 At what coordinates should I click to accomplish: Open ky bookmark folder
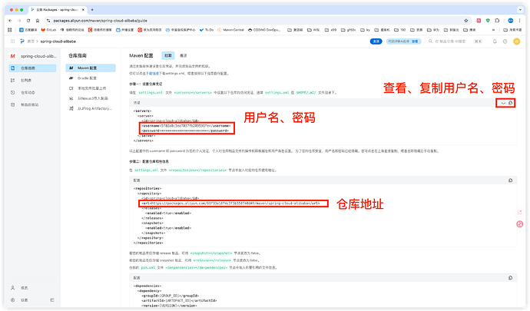point(366,30)
